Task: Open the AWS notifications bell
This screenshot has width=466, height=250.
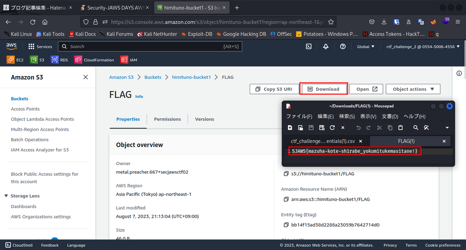Action: point(326,47)
